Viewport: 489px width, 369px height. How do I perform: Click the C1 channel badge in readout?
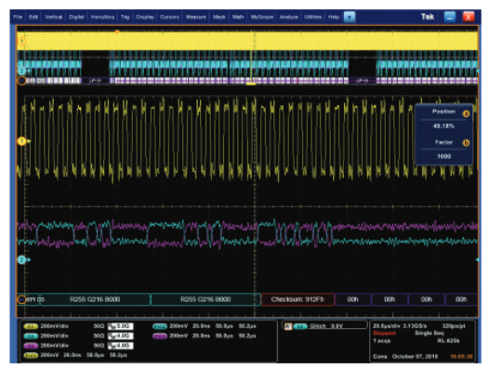click(x=31, y=326)
